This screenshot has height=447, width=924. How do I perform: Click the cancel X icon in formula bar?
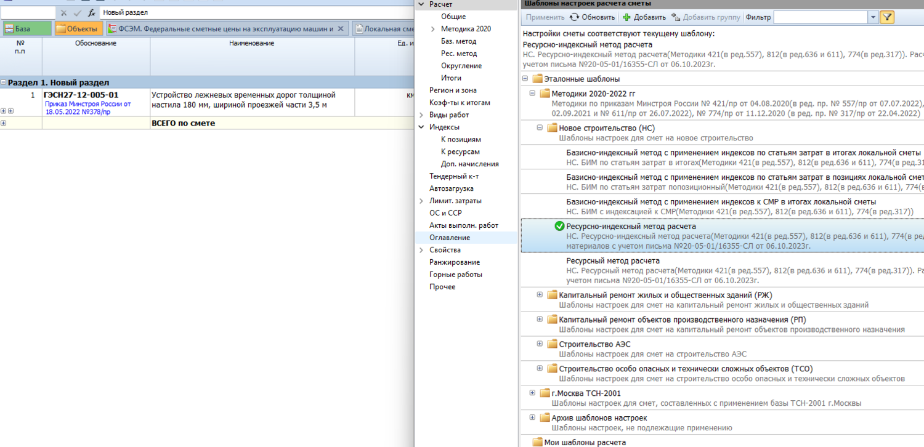63,12
